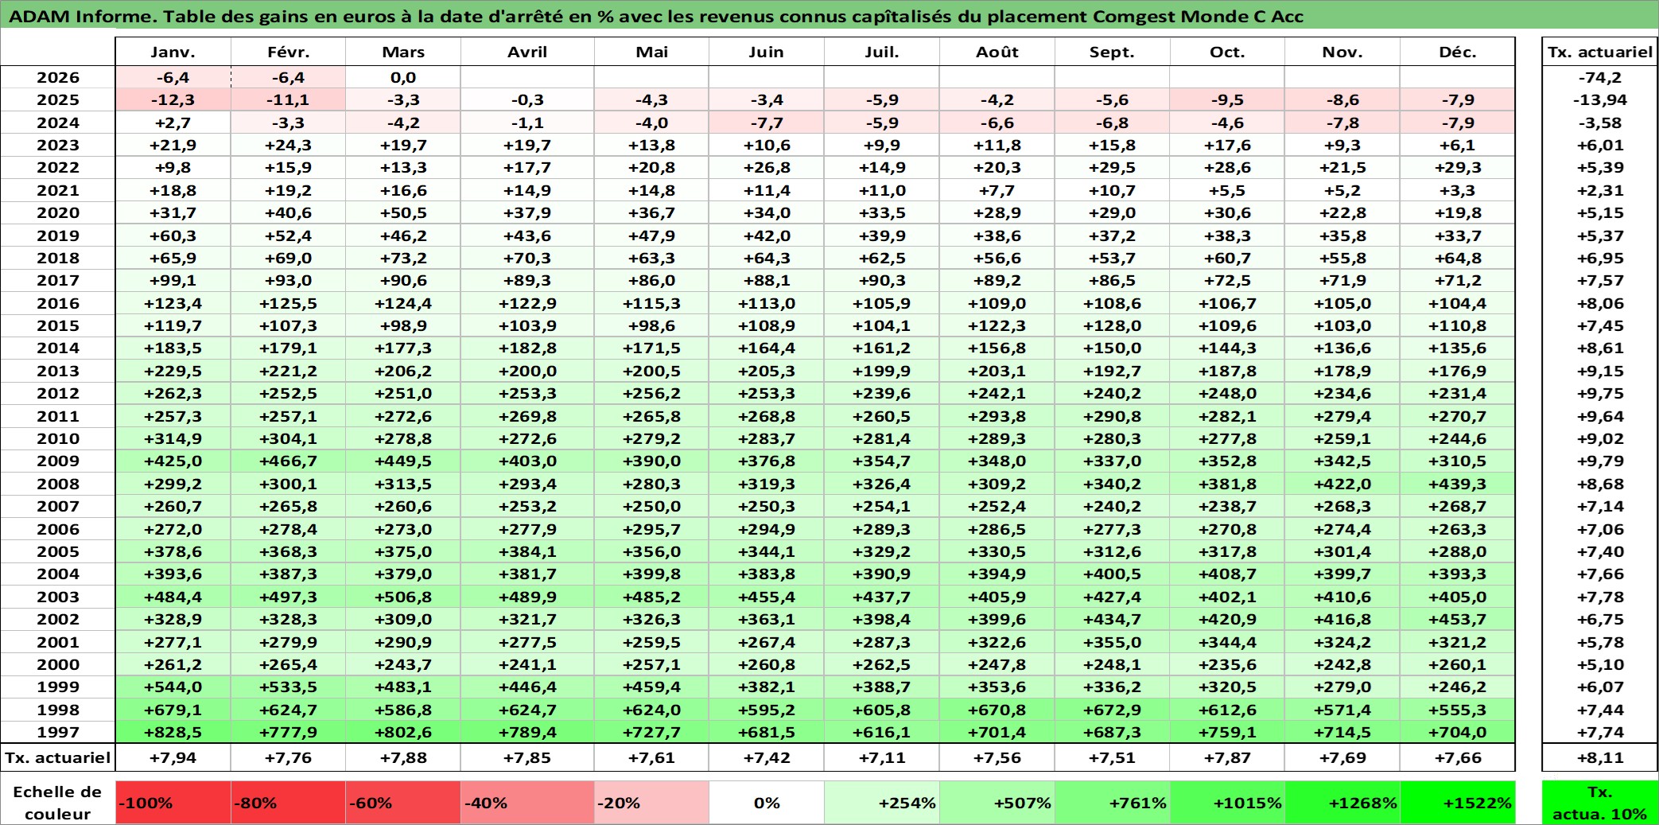Select the +99,1 cell in row 2017
Image resolution: width=1659 pixels, height=825 pixels.
[173, 280]
